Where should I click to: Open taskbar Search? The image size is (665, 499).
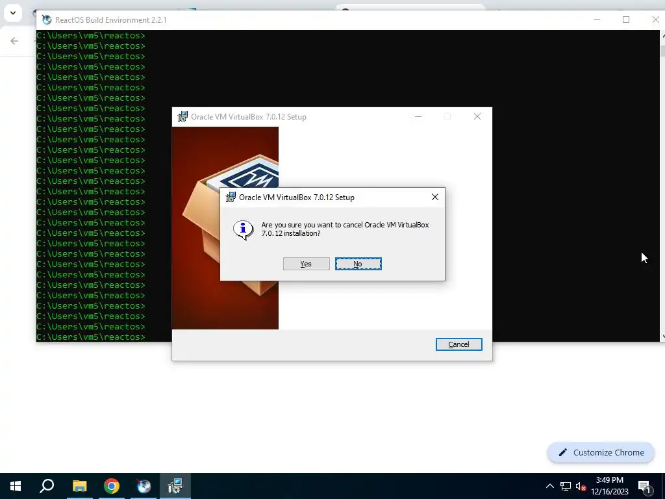coord(47,486)
